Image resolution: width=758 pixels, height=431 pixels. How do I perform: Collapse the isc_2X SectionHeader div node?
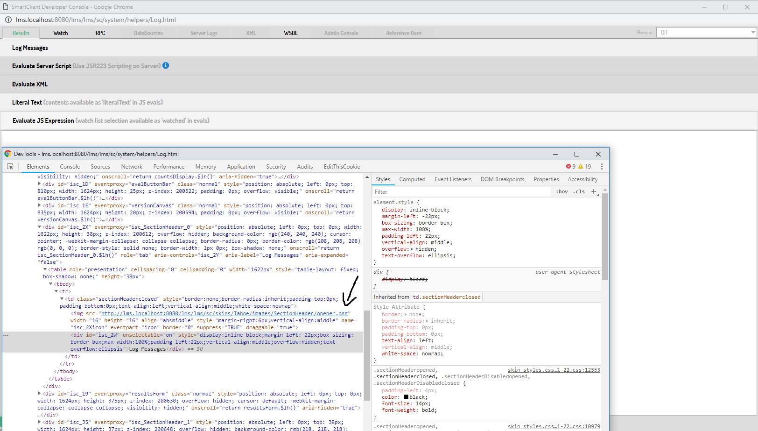39,227
